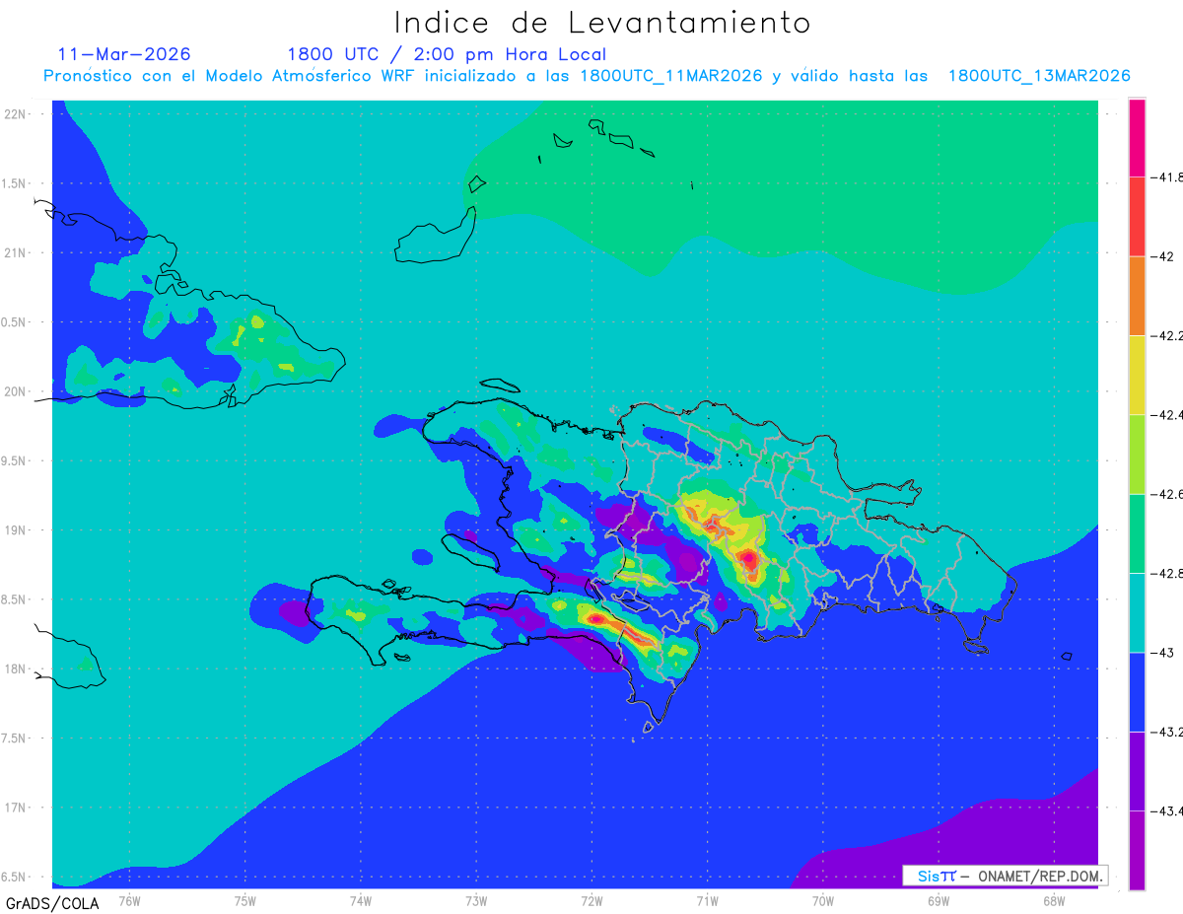Image resolution: width=1183 pixels, height=914 pixels.
Task: Click the "71W" longitude label
Action: pos(707,900)
